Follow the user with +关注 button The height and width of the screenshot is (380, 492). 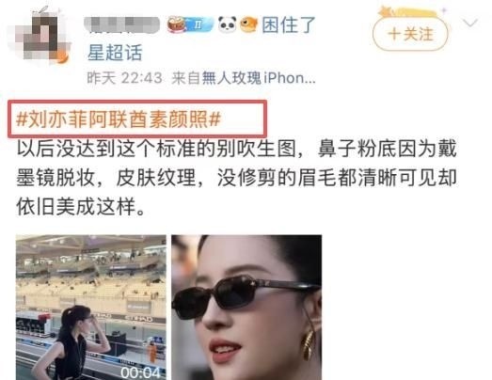[410, 34]
